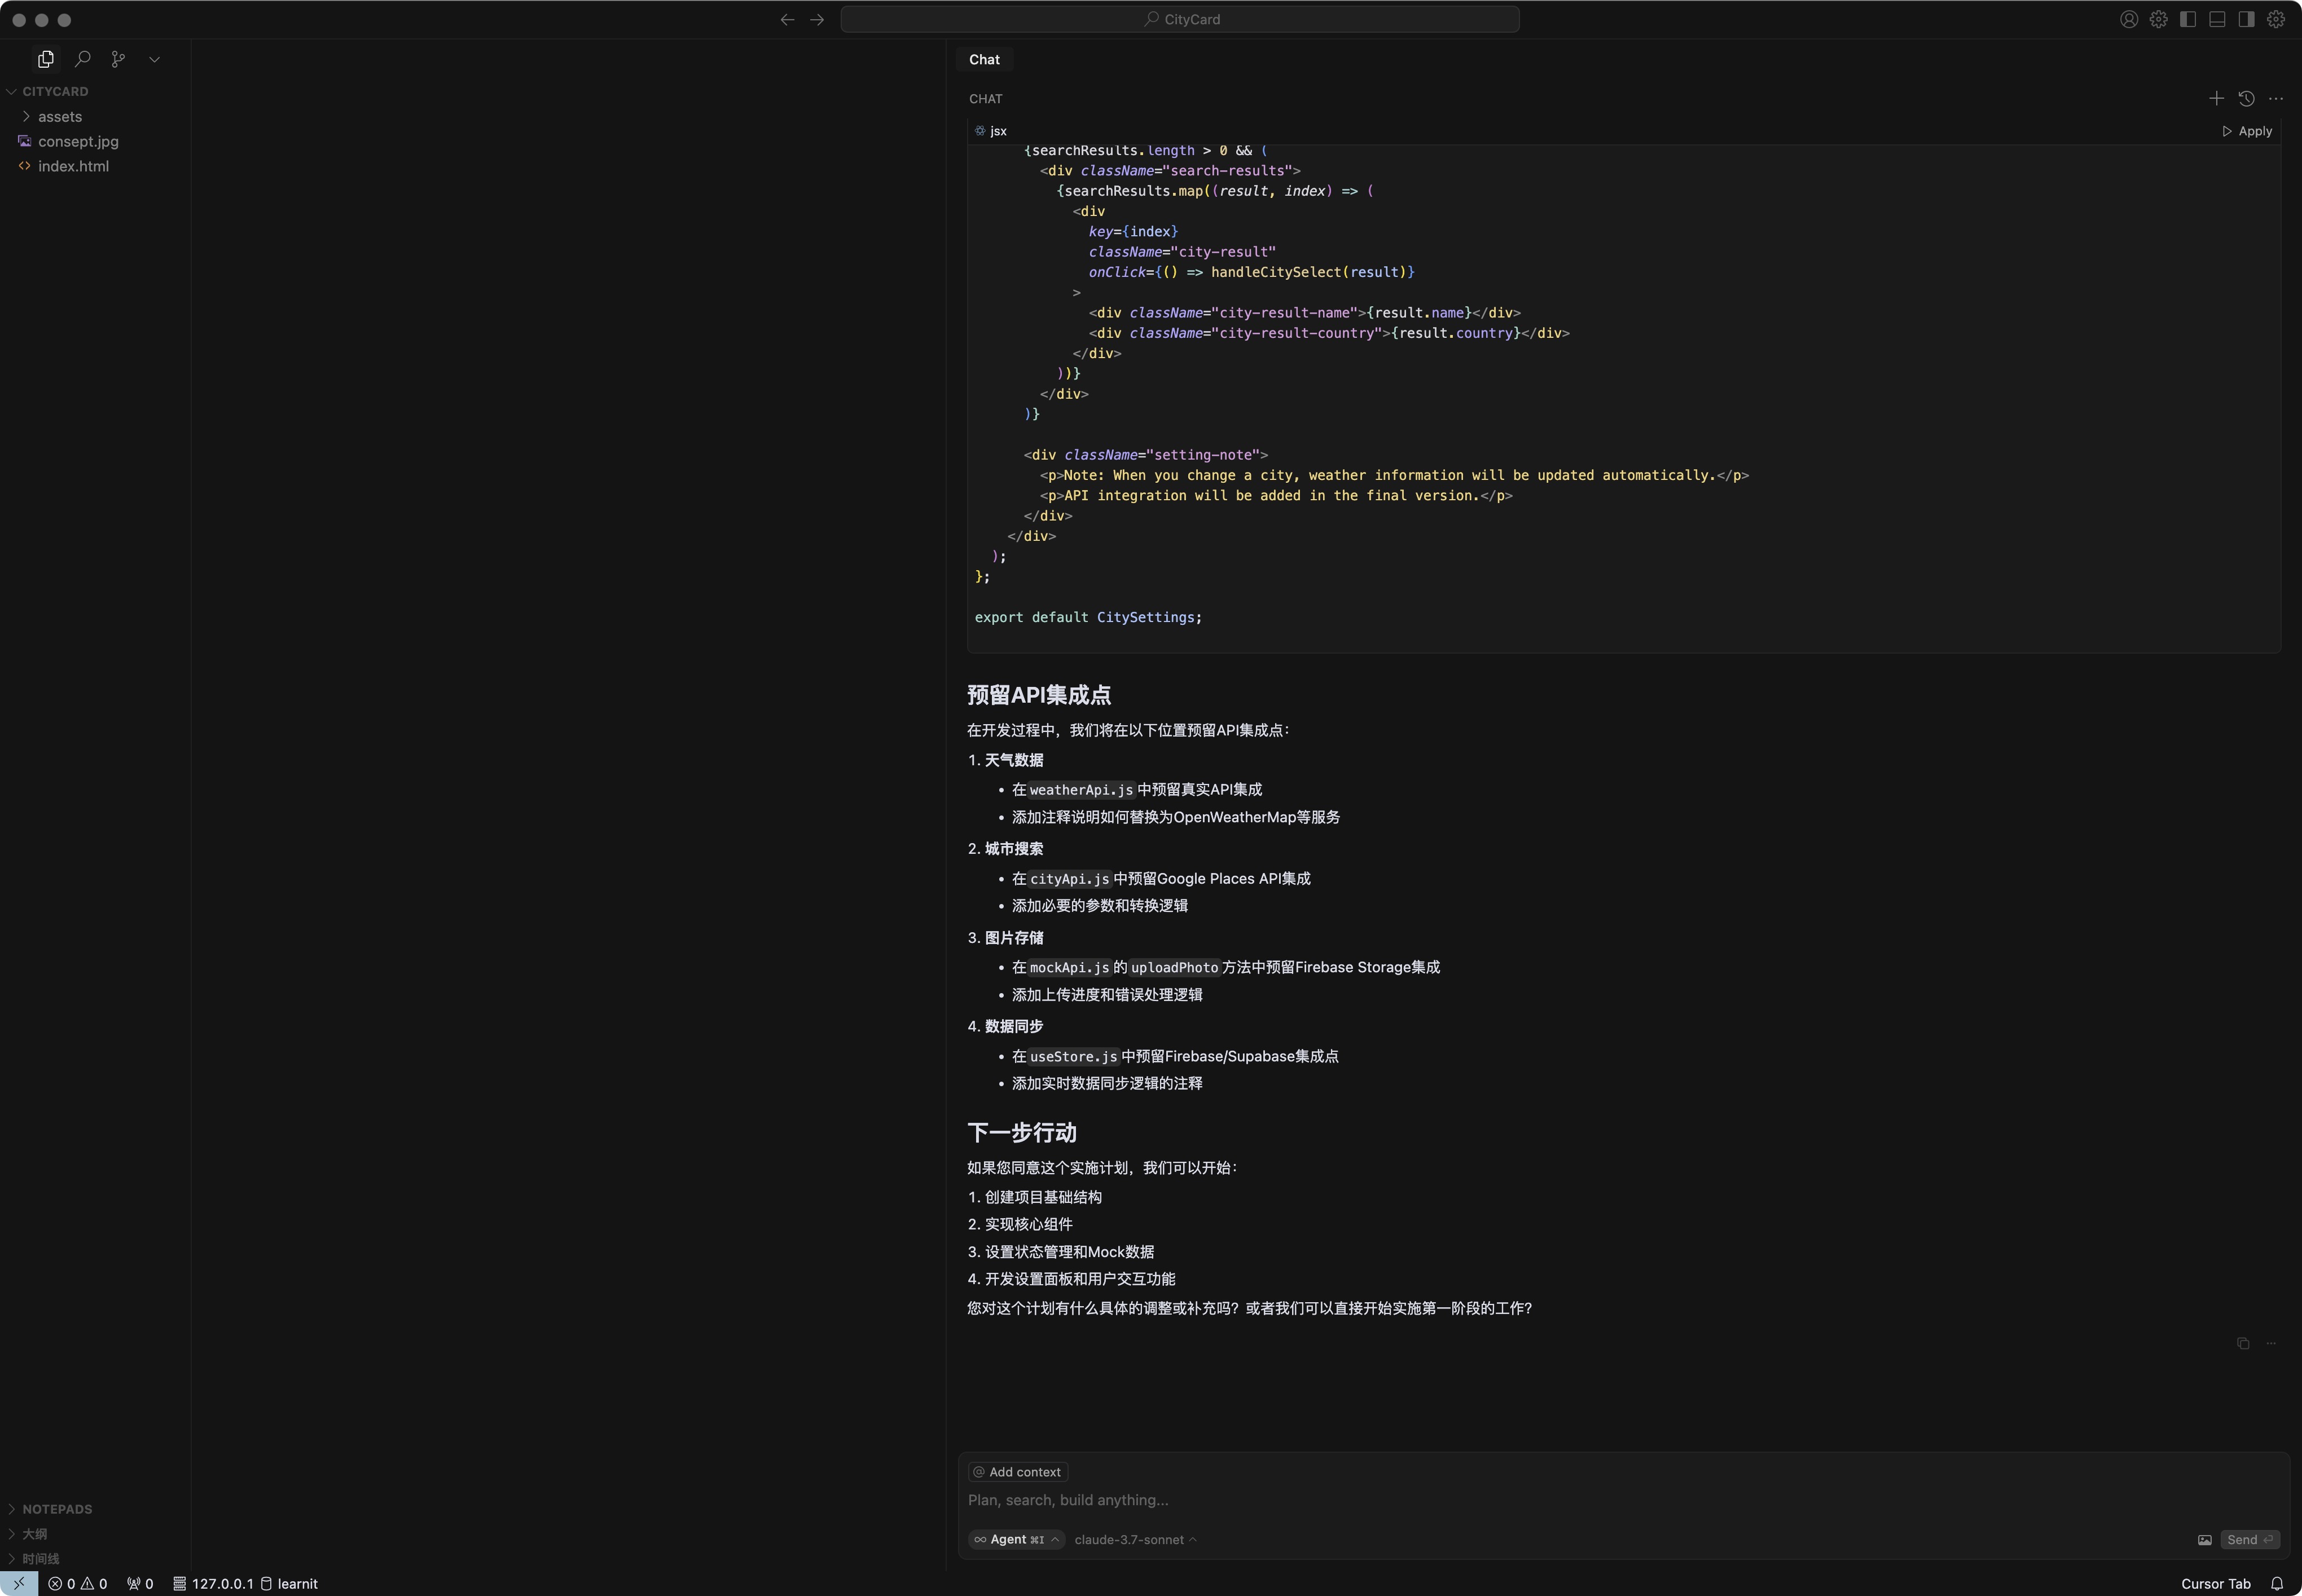Viewport: 2302px width, 1596px height.
Task: Start a new chat with the plus icon
Action: (x=2216, y=98)
